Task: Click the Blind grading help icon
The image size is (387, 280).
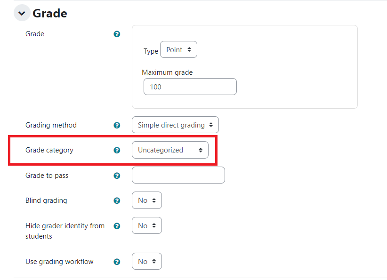Action: point(116,200)
